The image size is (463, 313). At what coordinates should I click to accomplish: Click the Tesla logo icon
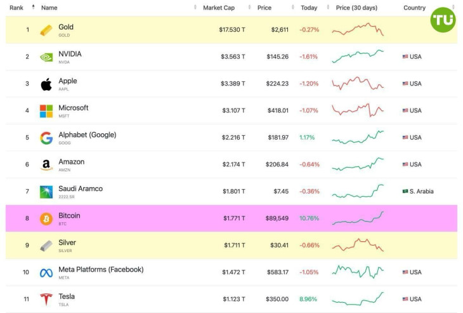tap(46, 300)
